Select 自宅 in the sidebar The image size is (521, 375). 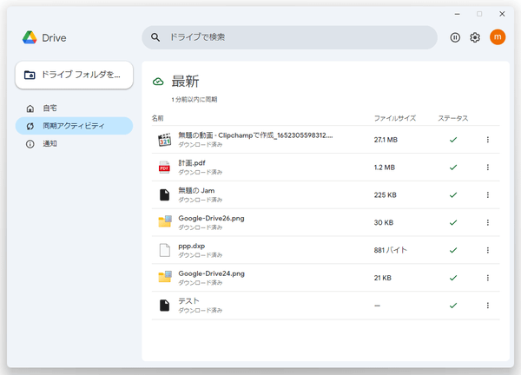49,109
